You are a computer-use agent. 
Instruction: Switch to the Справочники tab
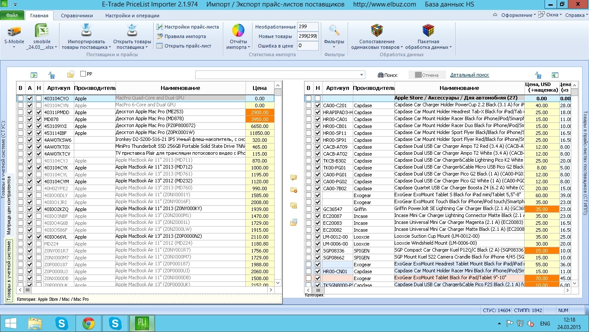77,16
